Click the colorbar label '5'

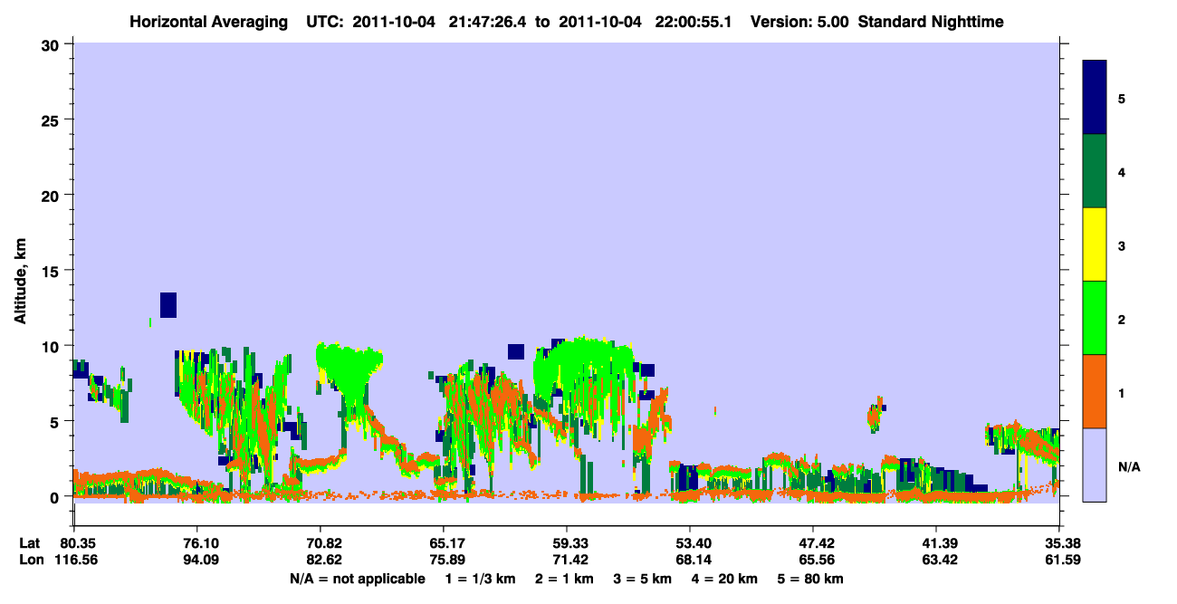pyautogui.click(x=1121, y=98)
